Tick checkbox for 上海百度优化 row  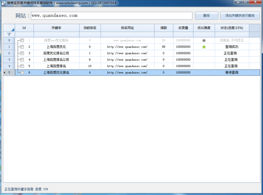point(22,47)
